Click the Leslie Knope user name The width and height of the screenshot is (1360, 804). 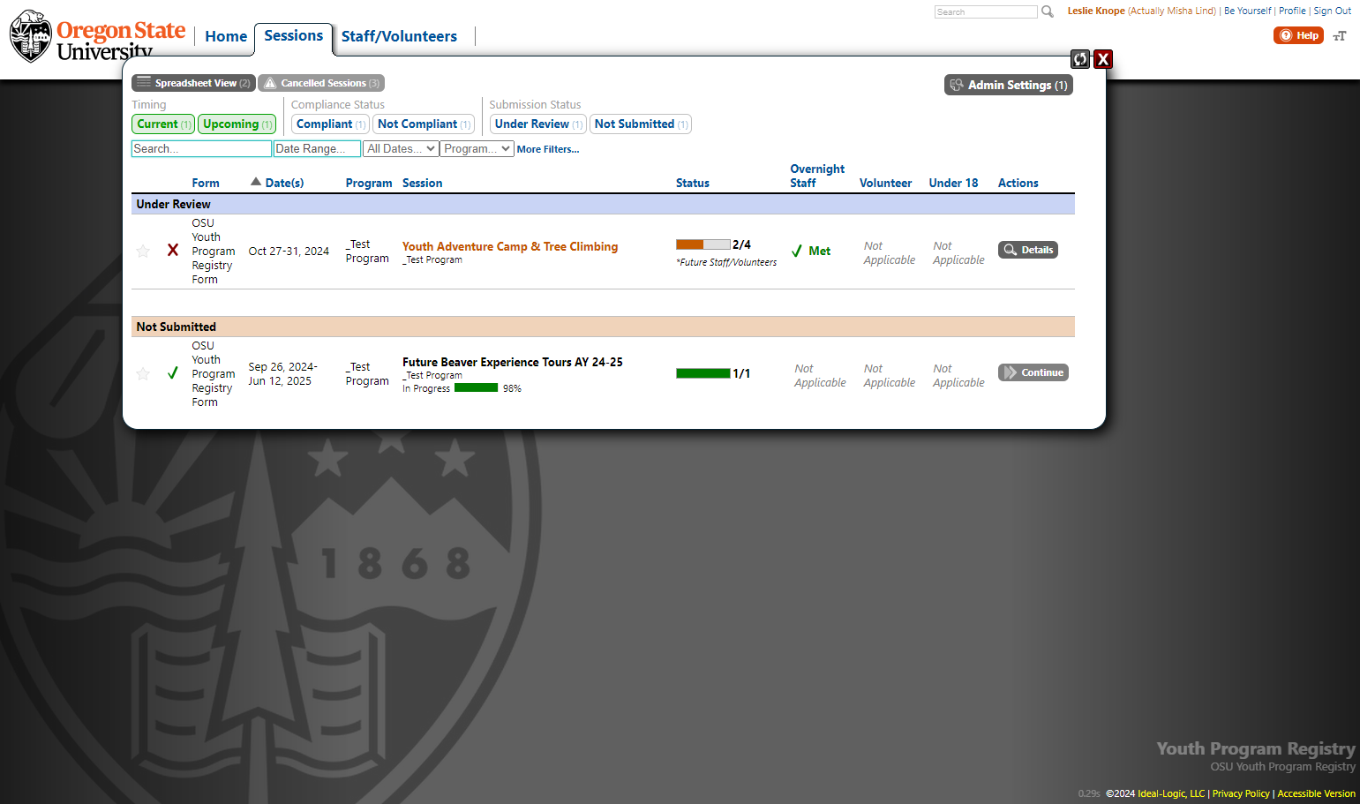click(1096, 11)
